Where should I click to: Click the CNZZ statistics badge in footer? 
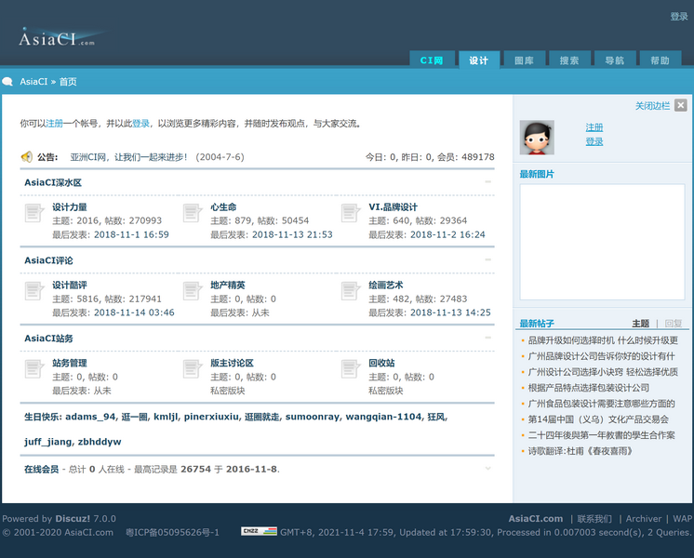(259, 532)
